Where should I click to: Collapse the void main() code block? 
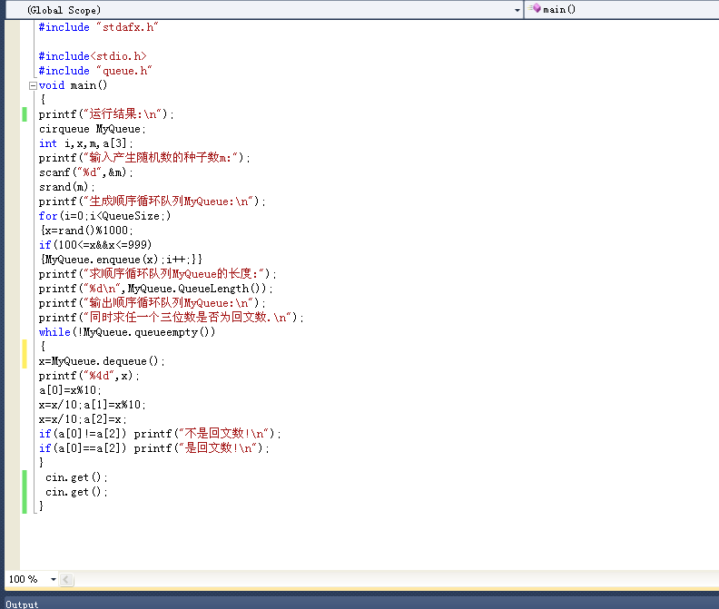[33, 85]
